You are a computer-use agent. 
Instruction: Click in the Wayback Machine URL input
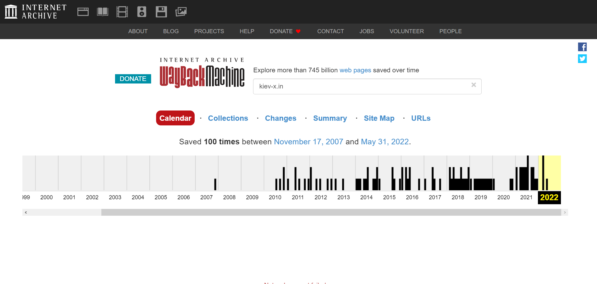point(361,86)
